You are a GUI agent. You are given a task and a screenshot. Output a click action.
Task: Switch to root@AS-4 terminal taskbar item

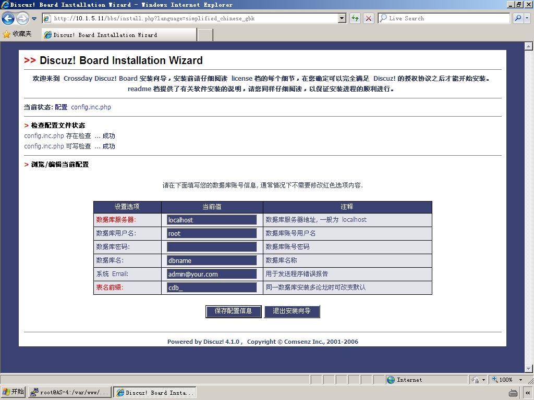[x=70, y=393]
